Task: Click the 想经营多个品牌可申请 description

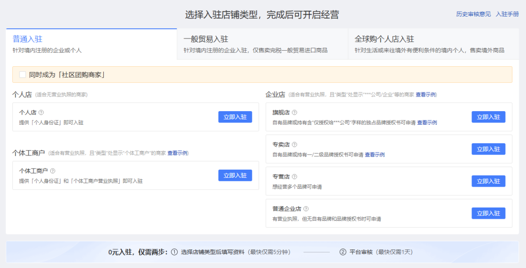Action: tap(297, 187)
